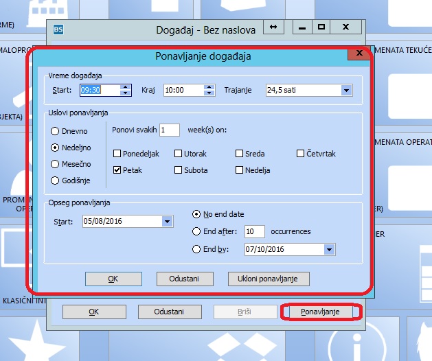Uncheck the Petak checkbox
The image size is (432, 361).
click(x=117, y=170)
